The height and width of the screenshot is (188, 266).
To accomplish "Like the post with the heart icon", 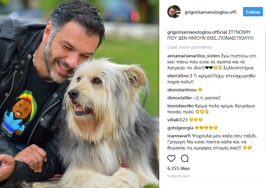I will click(171, 158).
